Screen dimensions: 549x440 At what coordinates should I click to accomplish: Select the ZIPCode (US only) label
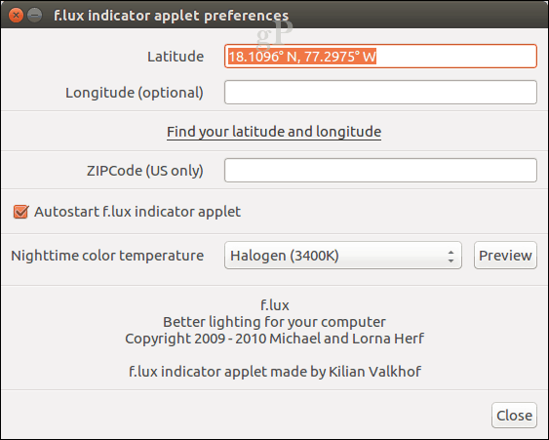pos(145,171)
